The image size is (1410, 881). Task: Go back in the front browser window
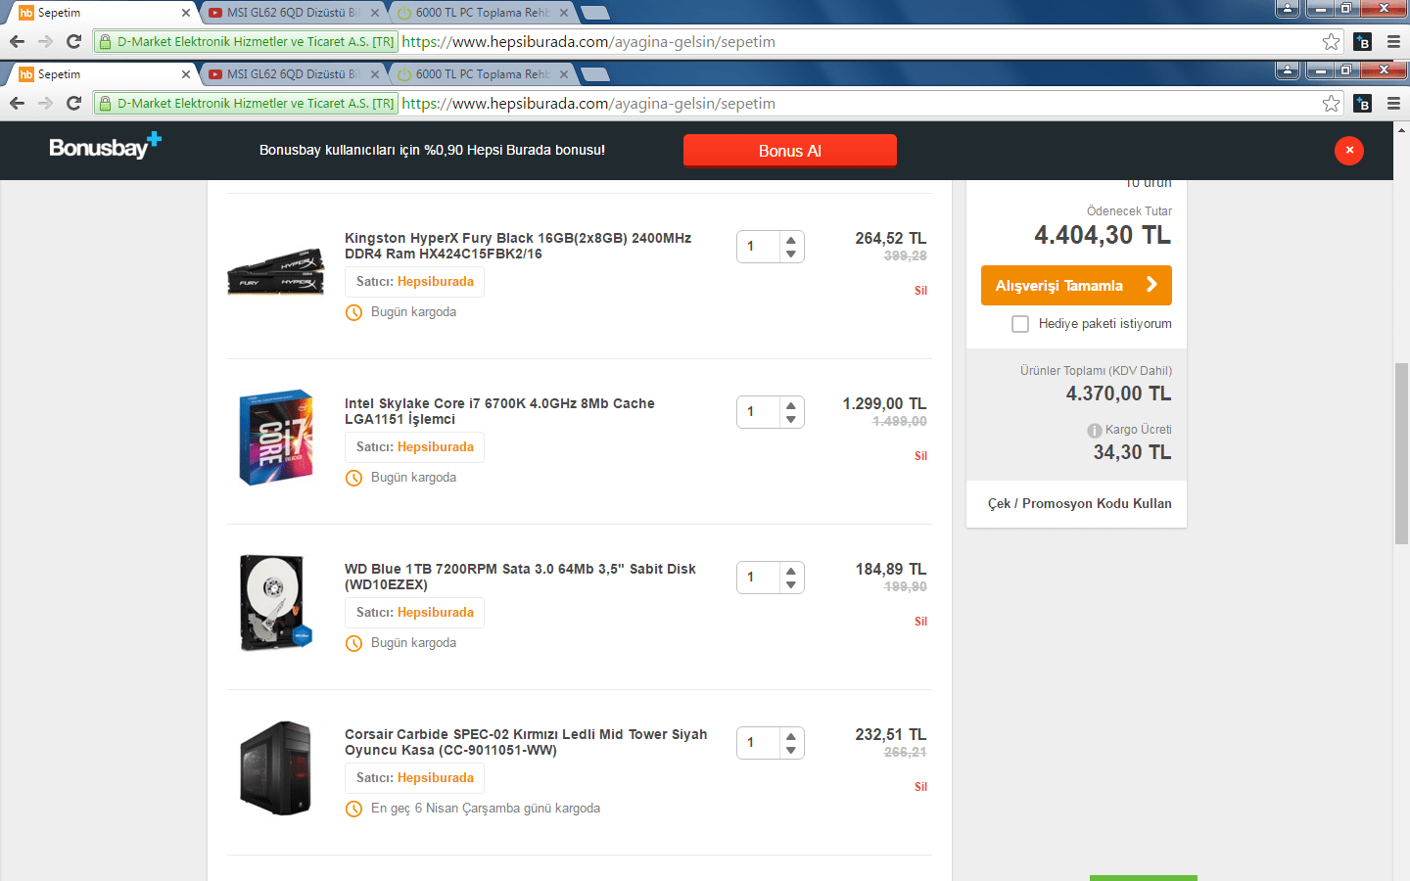17,103
